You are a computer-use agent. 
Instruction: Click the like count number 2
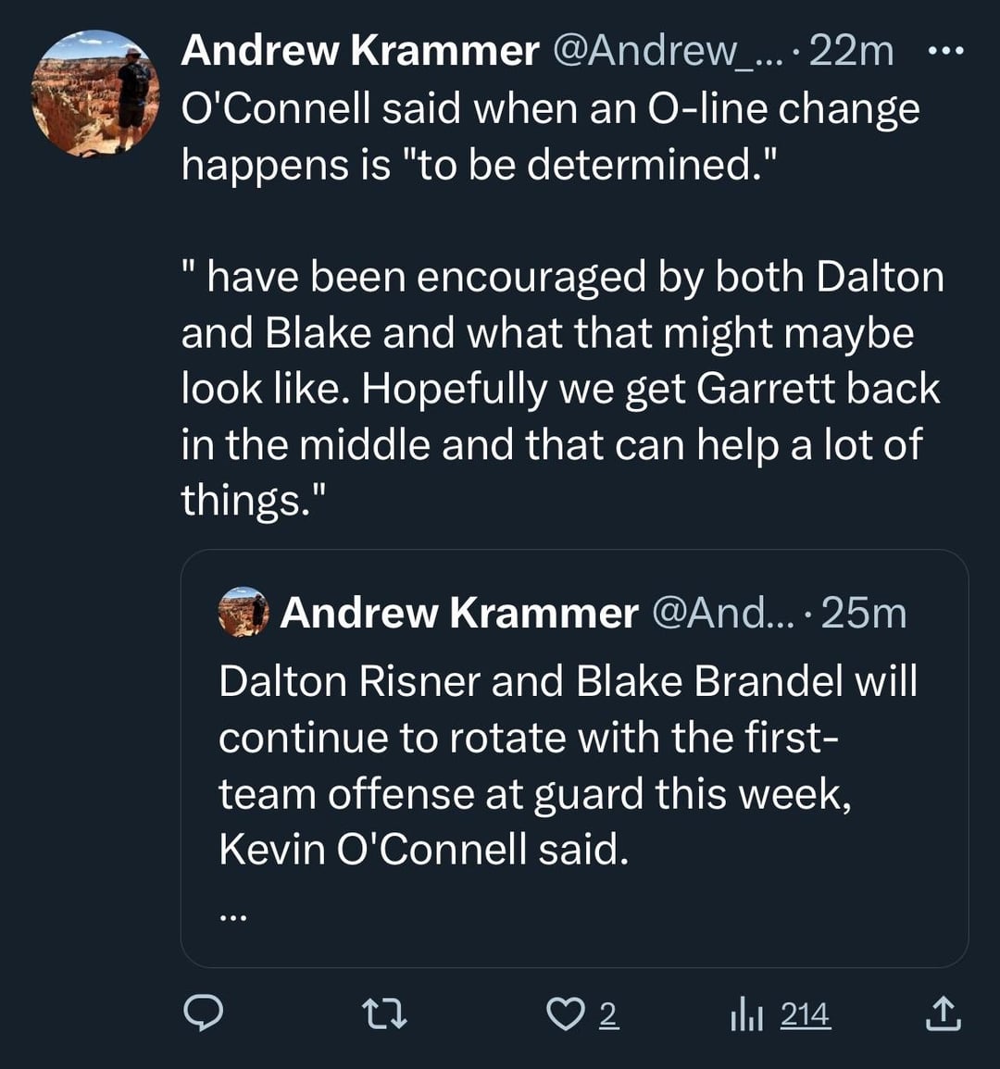point(607,1015)
